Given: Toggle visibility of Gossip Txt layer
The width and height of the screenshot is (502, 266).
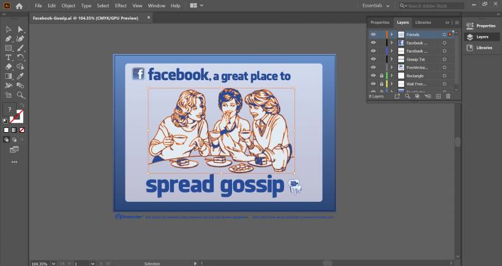Looking at the screenshot, I should tap(373, 59).
